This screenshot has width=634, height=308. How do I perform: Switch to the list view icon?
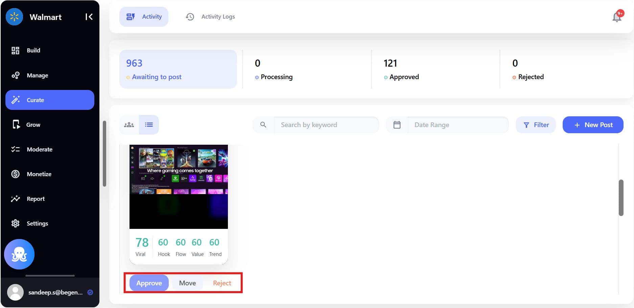149,125
